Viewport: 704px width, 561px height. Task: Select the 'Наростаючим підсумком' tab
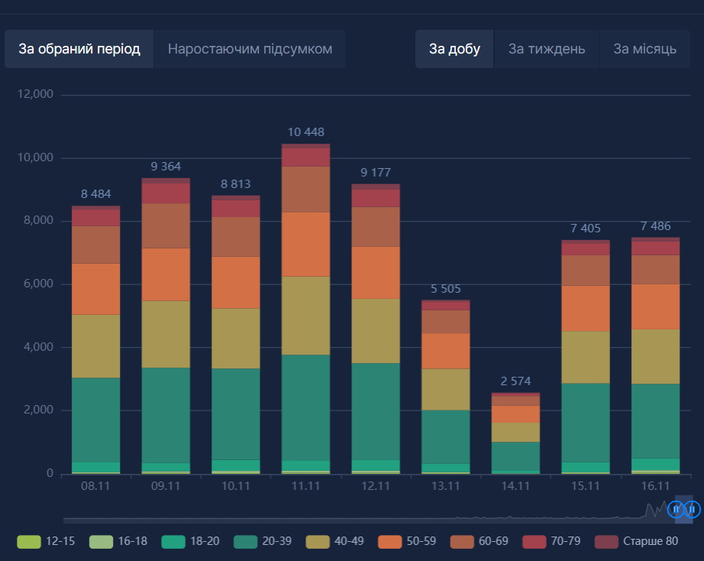[x=250, y=49]
